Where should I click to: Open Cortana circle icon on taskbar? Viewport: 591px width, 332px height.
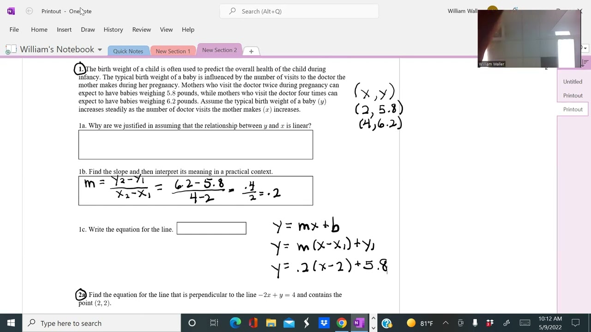(x=192, y=323)
